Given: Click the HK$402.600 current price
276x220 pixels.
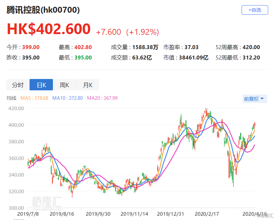Looking at the screenshot, I should pos(49,29).
